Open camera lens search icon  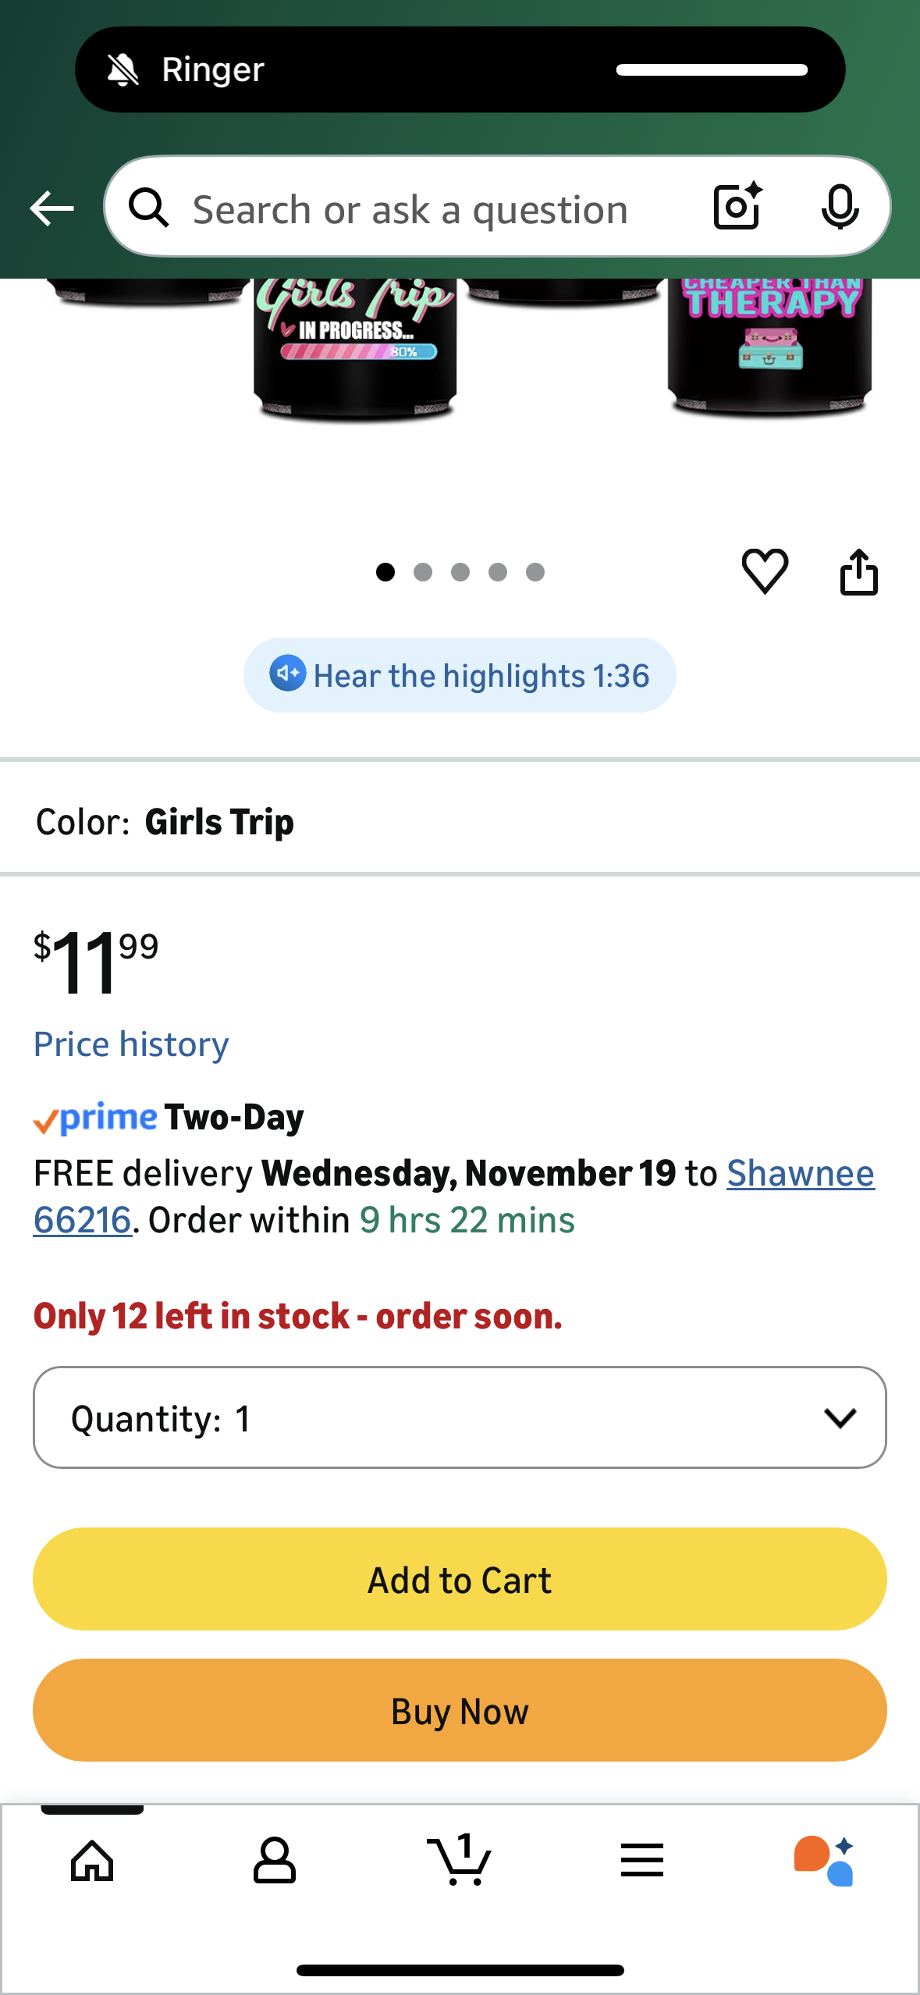coord(737,207)
